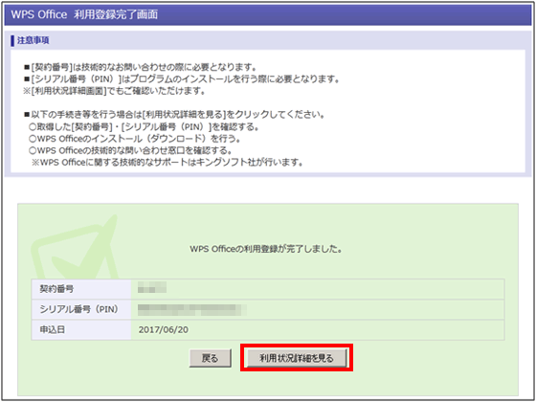Click the WPS Office 利用登録完了画面 title

coord(84,14)
